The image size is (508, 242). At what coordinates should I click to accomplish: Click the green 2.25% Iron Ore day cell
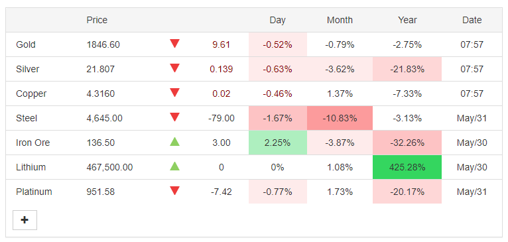[278, 143]
